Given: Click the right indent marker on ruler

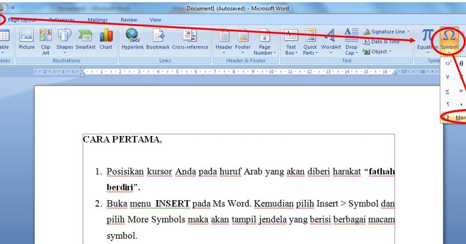Looking at the screenshot, I should pyautogui.click(x=395, y=72).
